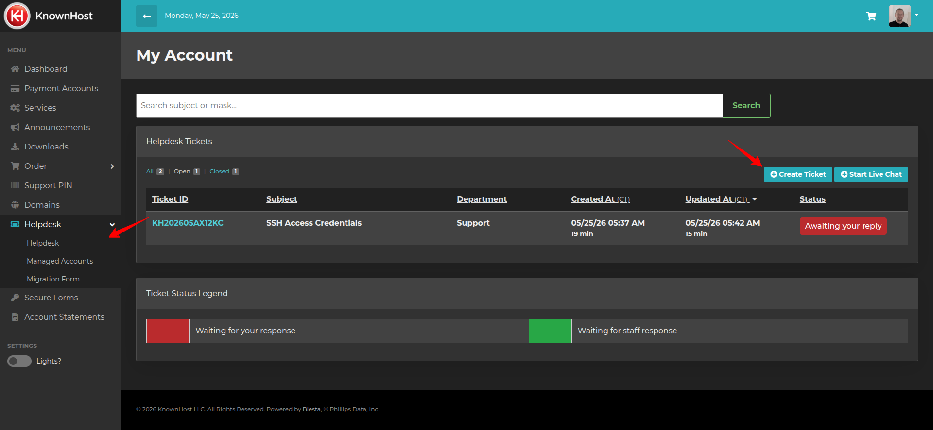The width and height of the screenshot is (933, 430).
Task: Click the user avatar photo
Action: (x=899, y=16)
